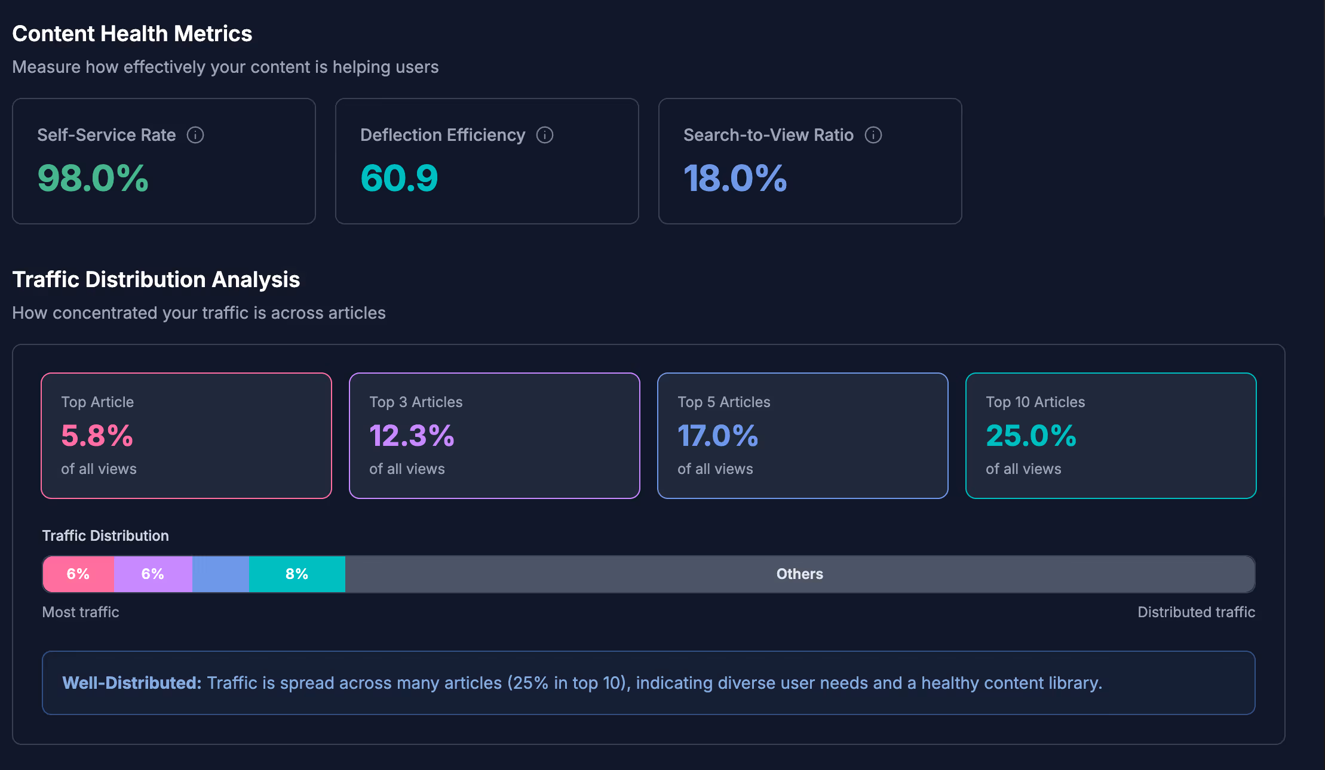Click the Most traffic label

(81, 612)
